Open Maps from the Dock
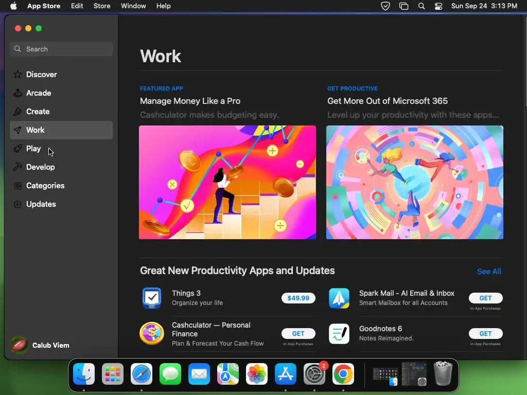The image size is (527, 395). tap(228, 373)
